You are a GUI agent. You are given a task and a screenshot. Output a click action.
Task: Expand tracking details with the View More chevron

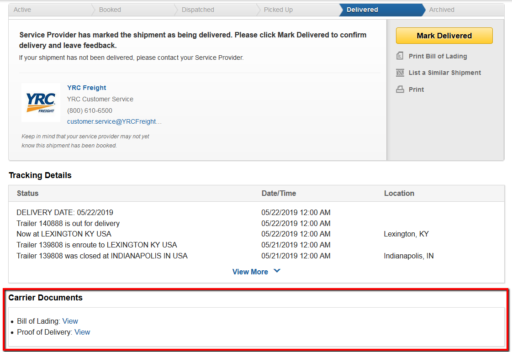(277, 271)
